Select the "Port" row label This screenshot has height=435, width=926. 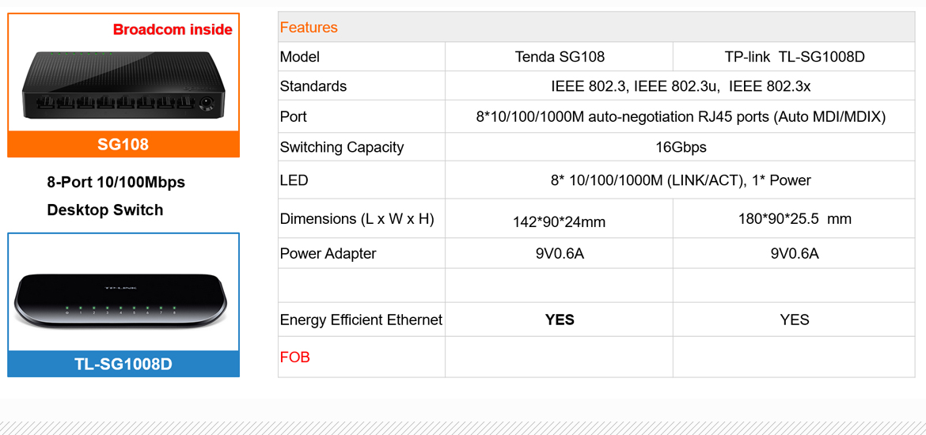point(294,116)
